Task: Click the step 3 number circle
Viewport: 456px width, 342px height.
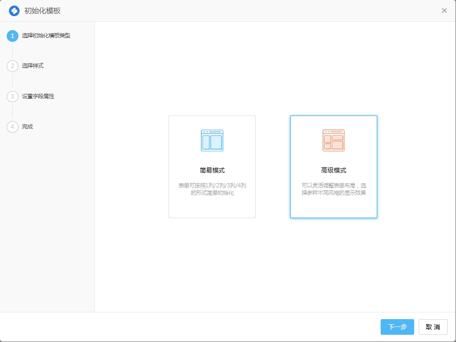Action: pyautogui.click(x=12, y=97)
